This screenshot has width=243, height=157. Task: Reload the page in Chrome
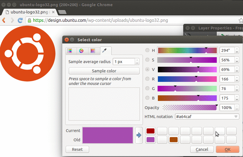tap(20, 20)
